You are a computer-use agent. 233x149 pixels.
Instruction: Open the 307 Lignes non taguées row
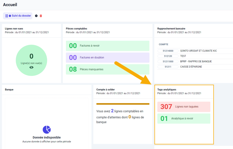click(x=184, y=107)
